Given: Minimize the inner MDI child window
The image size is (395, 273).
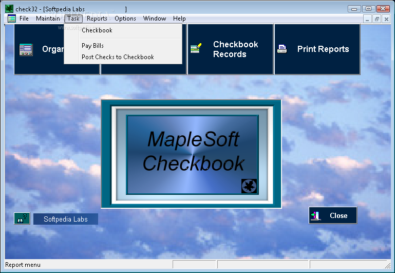Looking at the screenshot, I should click(x=367, y=19).
